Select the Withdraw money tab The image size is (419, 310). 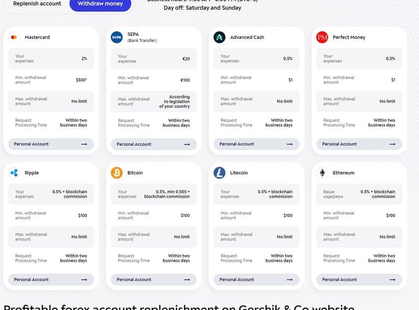pyautogui.click(x=100, y=4)
